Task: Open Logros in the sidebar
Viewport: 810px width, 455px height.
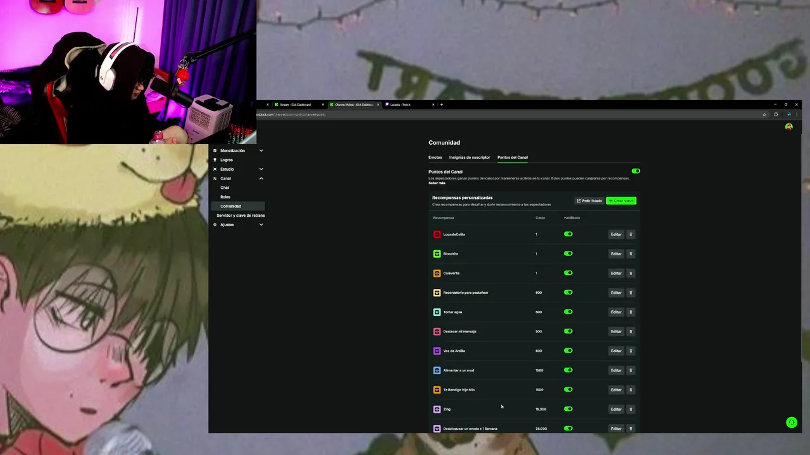Action: coord(227,160)
